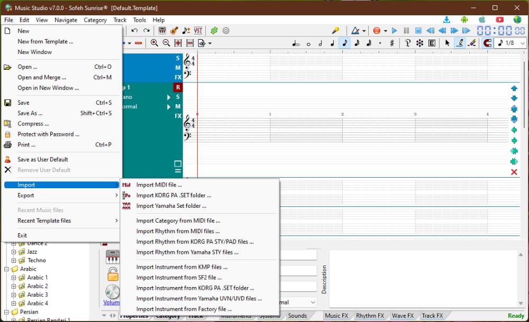Click the zoom out magnifier
This screenshot has width=529, height=322.
pyautogui.click(x=166, y=43)
